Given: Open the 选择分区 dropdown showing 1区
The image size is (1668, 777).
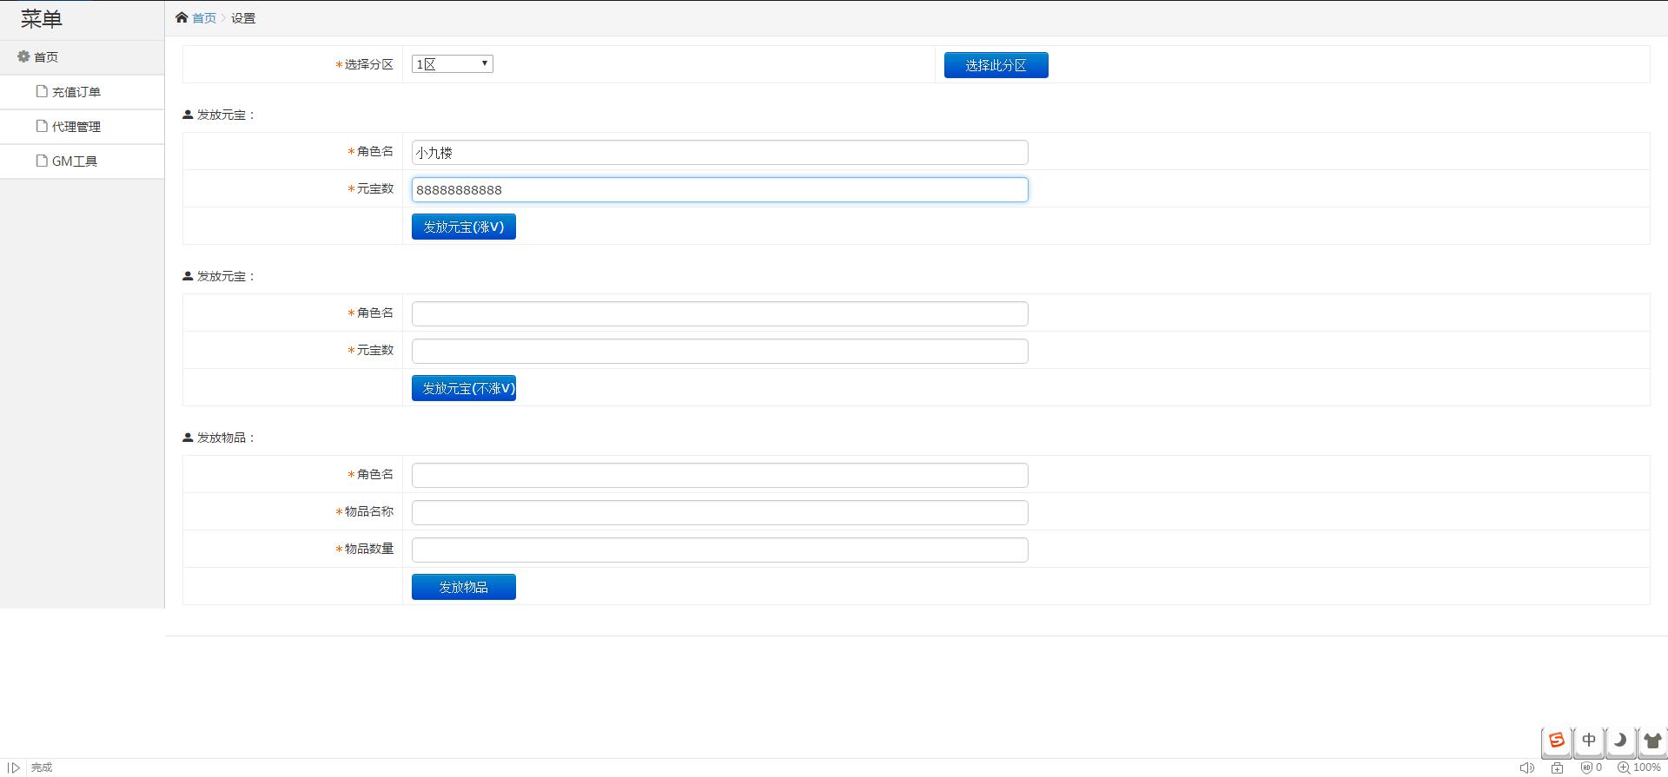Looking at the screenshot, I should click(x=452, y=64).
